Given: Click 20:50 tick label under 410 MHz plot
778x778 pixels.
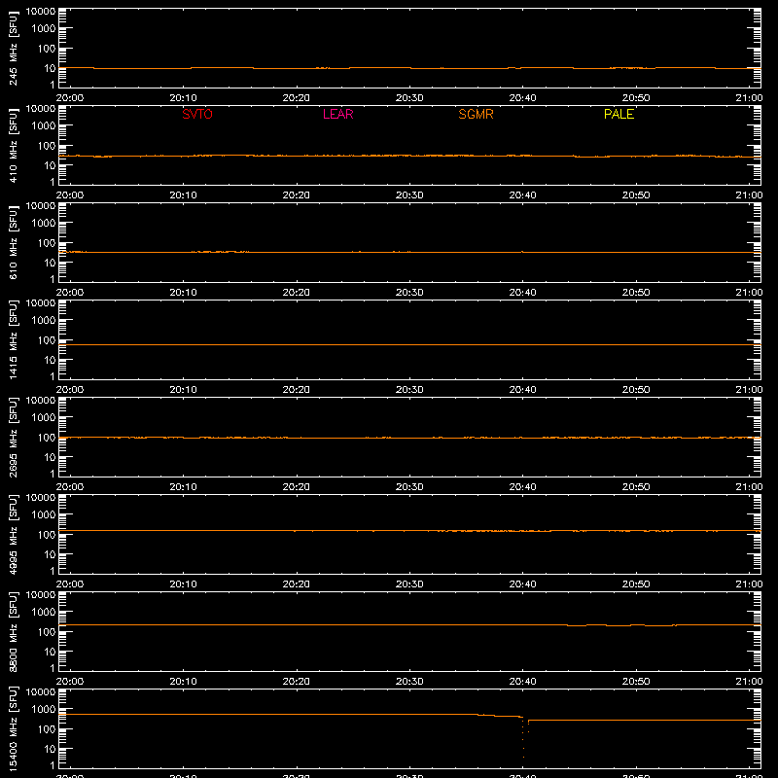Looking at the screenshot, I should coord(636,195).
